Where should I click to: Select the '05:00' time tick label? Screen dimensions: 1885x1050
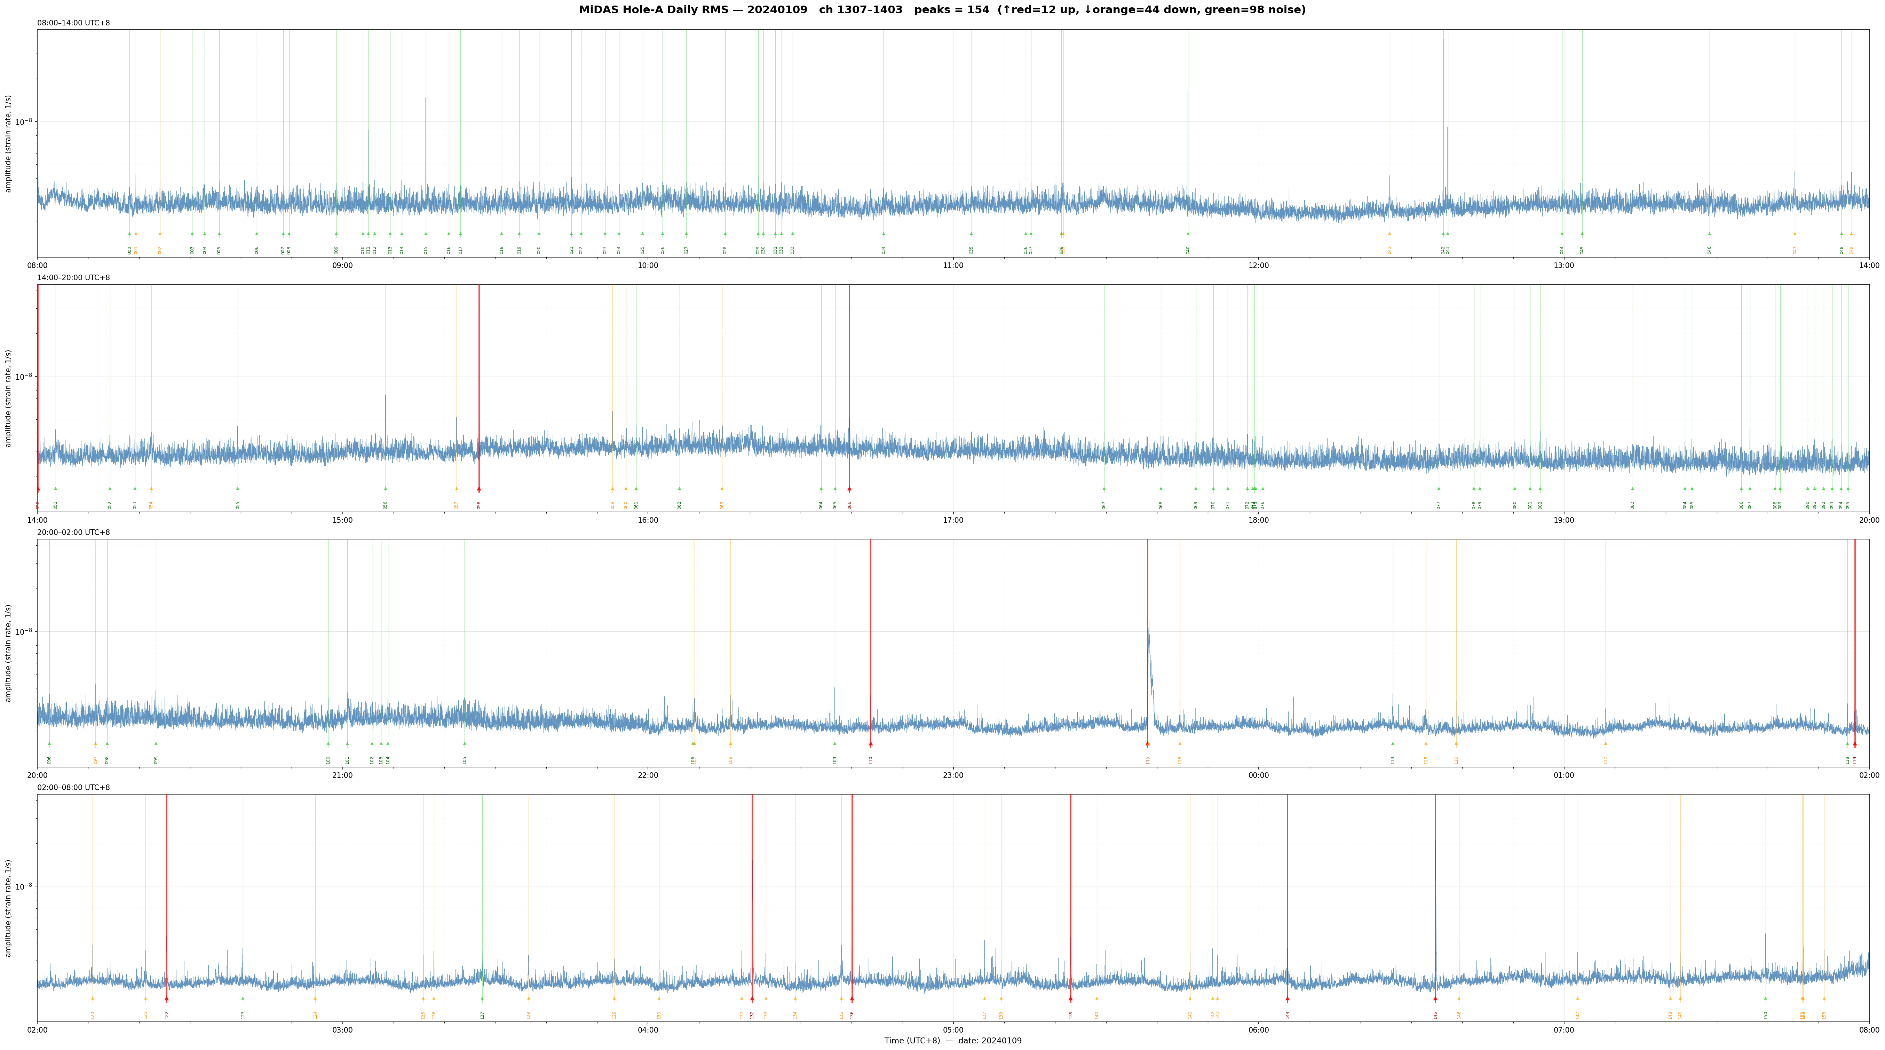point(953,1029)
